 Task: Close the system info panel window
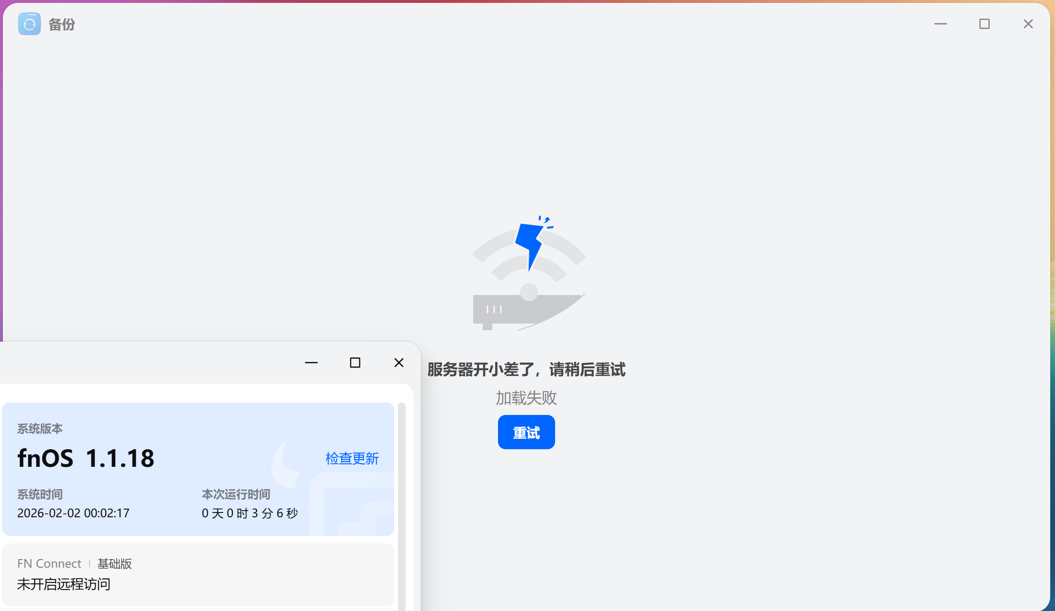[x=398, y=363]
